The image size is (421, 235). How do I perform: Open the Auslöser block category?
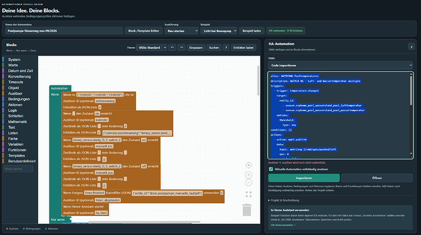(x=15, y=93)
